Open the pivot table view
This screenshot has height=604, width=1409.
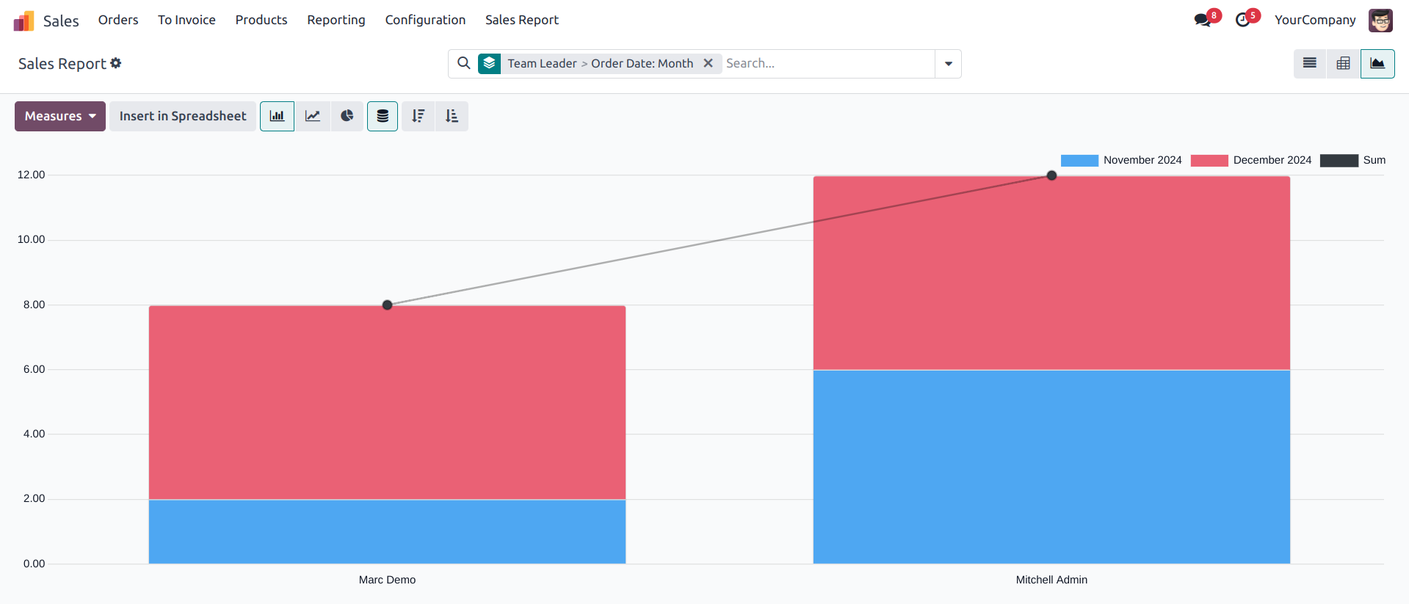(1343, 64)
